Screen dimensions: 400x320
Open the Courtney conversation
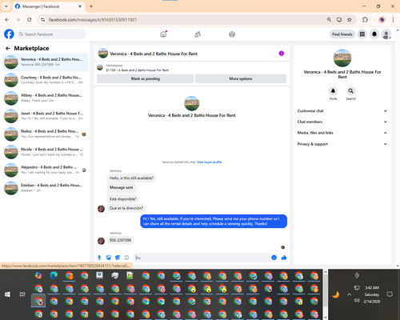coord(45,80)
